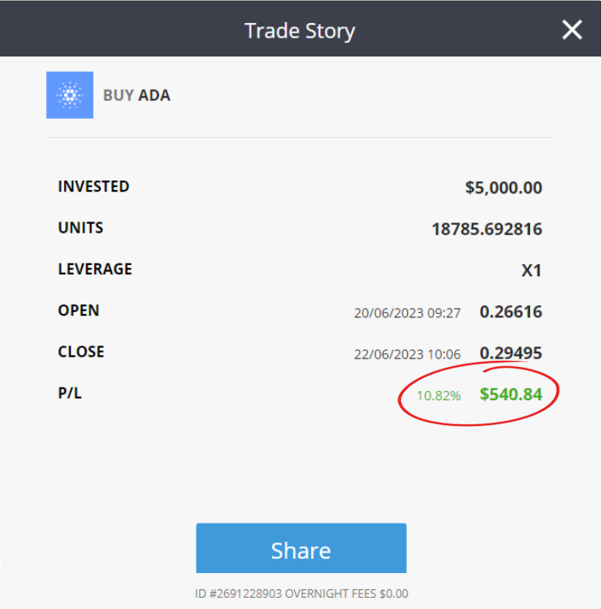Select the $5,000.00 invested amount
Viewport: 601px width, 609px height.
(x=504, y=187)
